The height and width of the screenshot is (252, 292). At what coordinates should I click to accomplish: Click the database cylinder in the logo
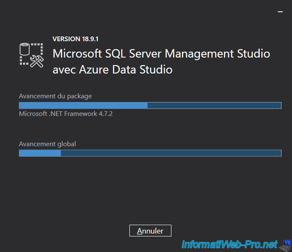pyautogui.click(x=25, y=50)
